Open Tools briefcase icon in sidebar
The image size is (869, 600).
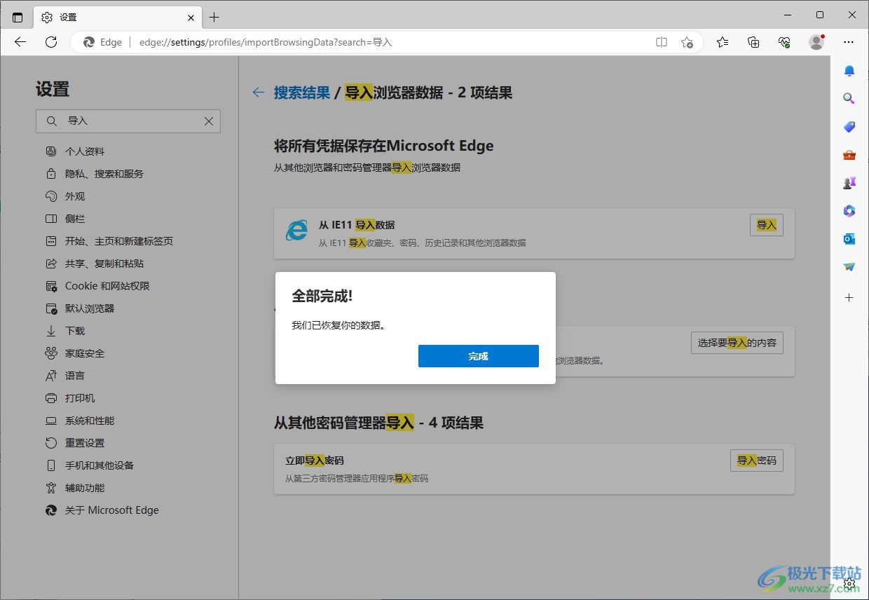[849, 155]
